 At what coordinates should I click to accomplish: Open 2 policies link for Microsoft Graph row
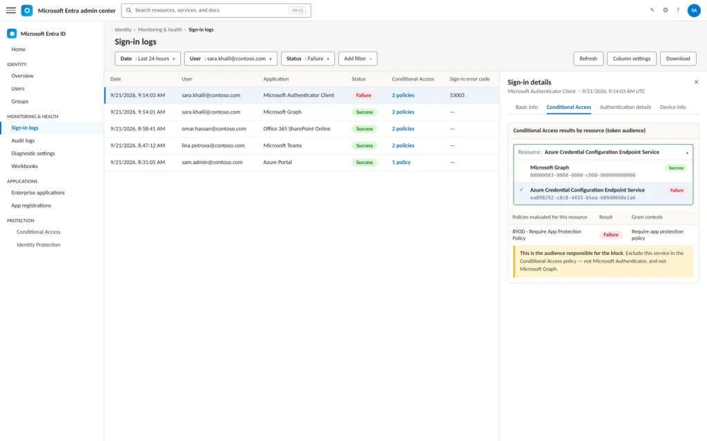[403, 112]
